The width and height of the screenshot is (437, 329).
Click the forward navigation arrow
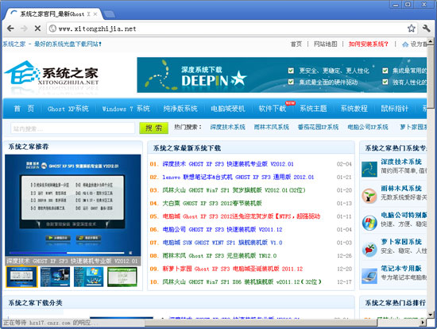25,29
